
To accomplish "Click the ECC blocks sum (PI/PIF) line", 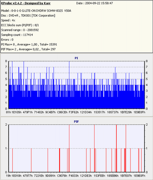I will [20, 25].
